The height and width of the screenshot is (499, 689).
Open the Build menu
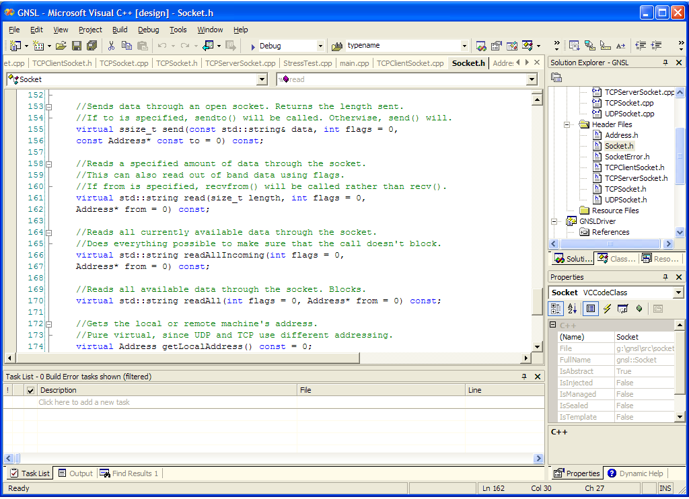point(120,30)
